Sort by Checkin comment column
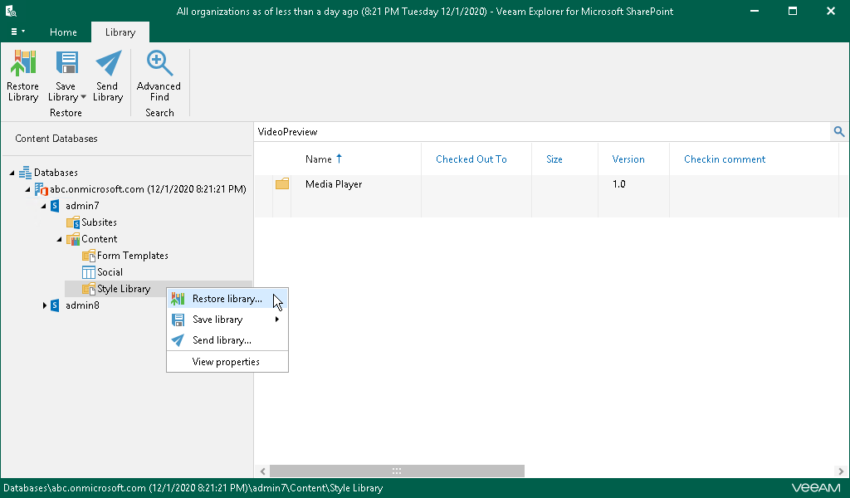 tap(724, 159)
